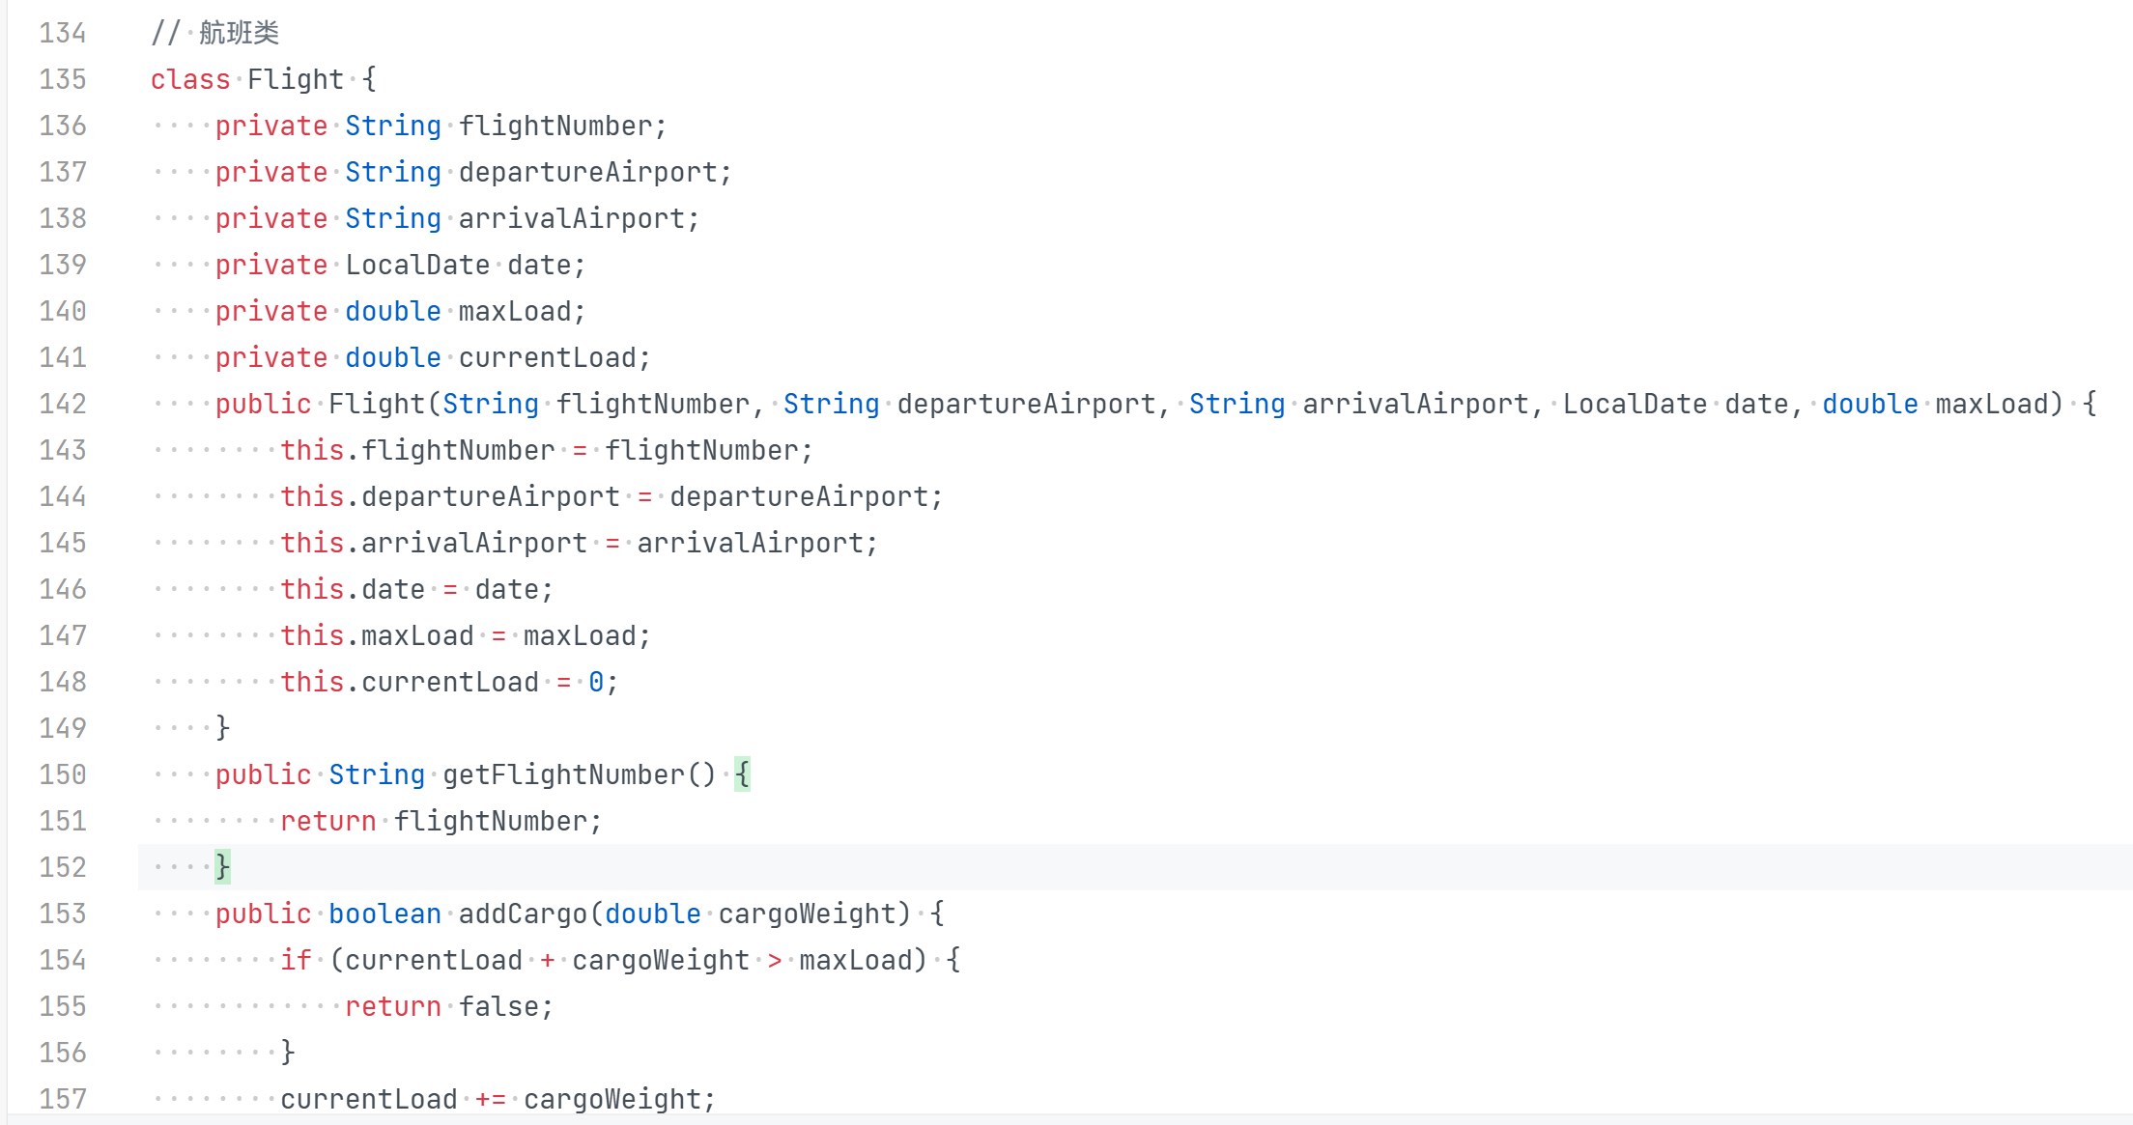This screenshot has width=2133, height=1125.
Task: Click the class name Flight on line 135
Action: (x=295, y=79)
